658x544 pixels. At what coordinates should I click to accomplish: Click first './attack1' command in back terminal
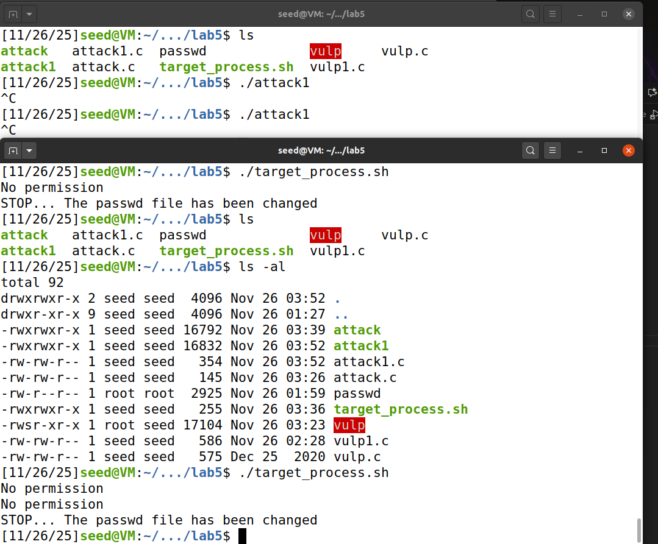[x=274, y=83]
